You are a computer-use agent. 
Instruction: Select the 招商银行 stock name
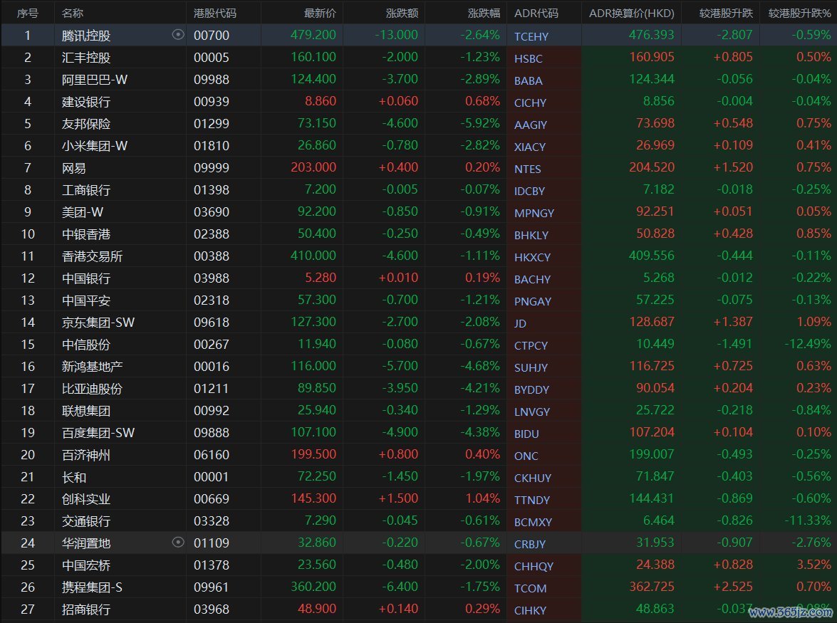(x=86, y=609)
